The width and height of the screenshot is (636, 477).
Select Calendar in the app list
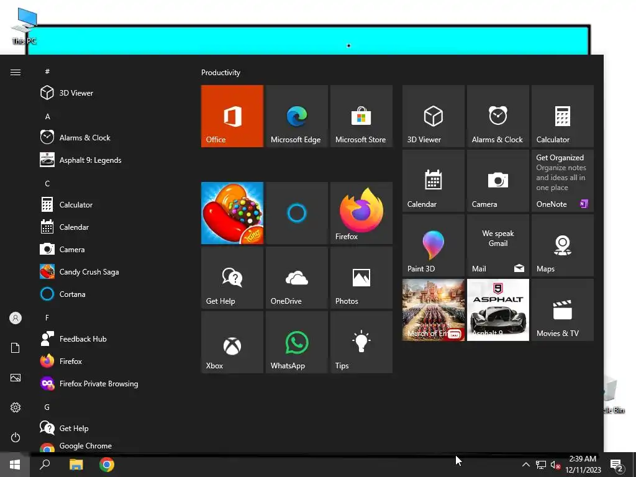tap(109, 227)
